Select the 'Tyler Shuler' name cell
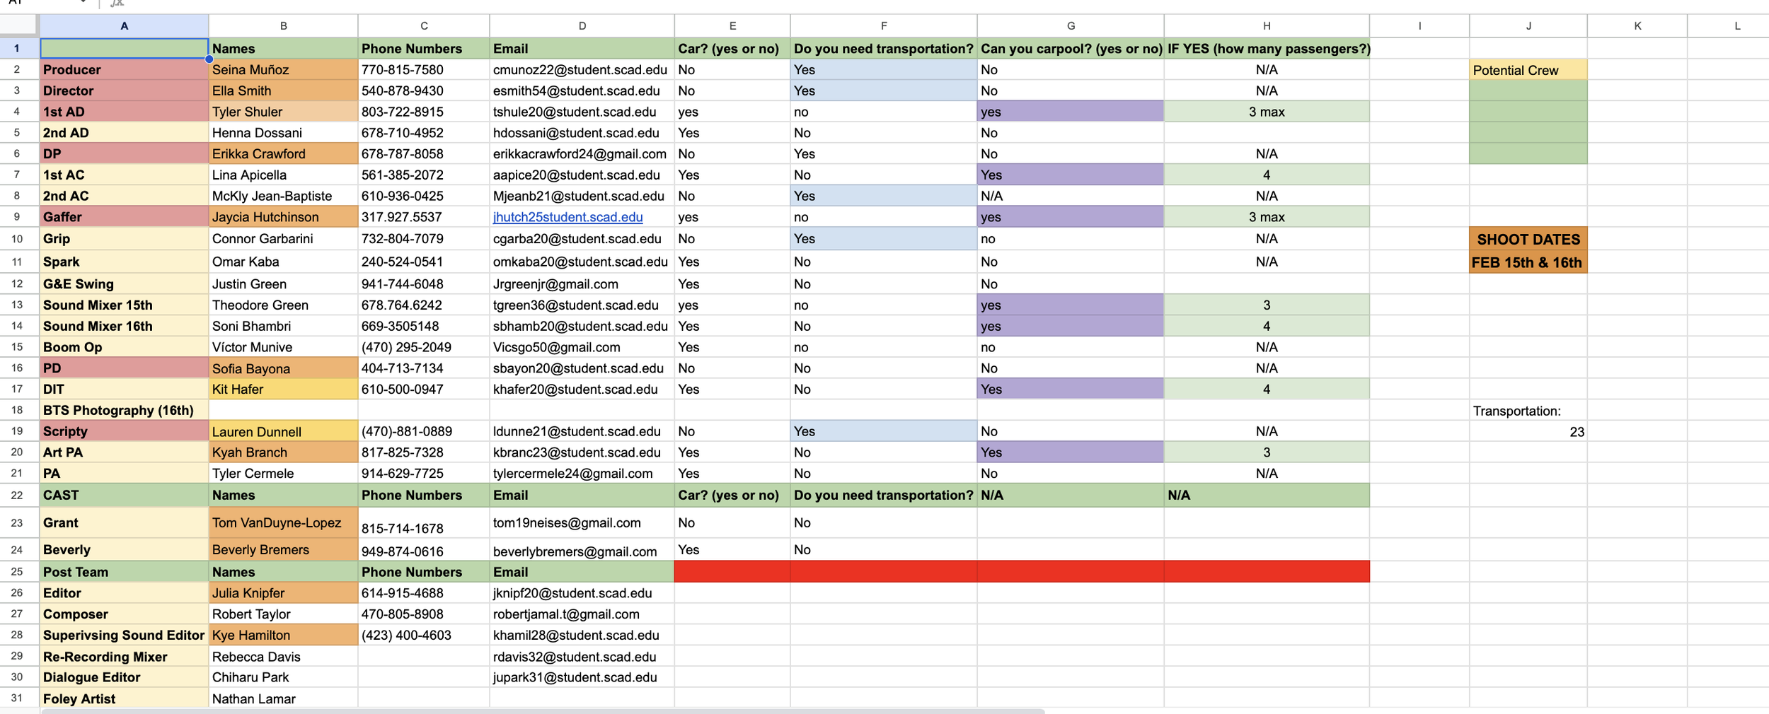 coord(283,112)
